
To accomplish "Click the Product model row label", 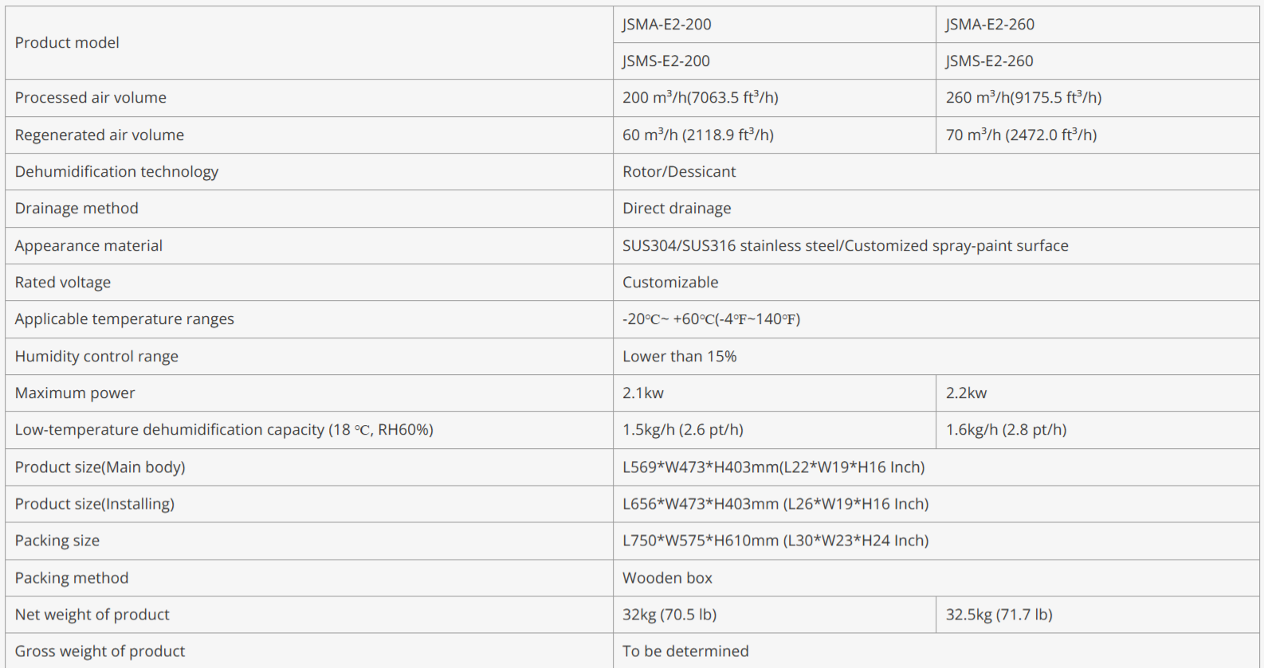I will click(x=67, y=43).
